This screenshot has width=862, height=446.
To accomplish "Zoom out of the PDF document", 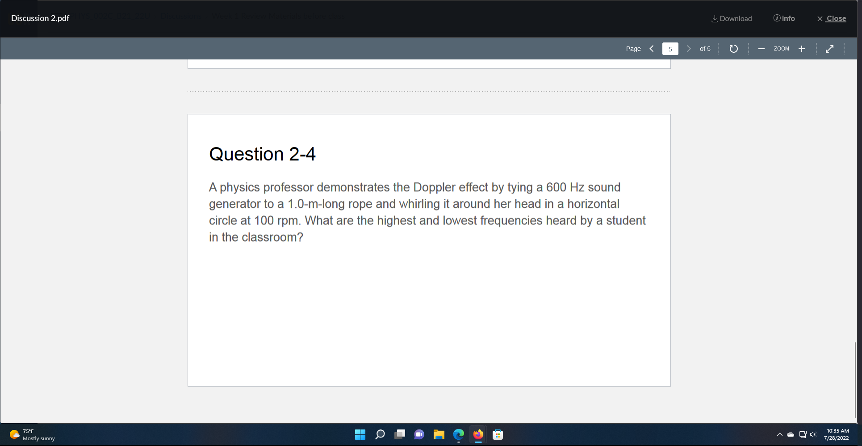I will 762,49.
